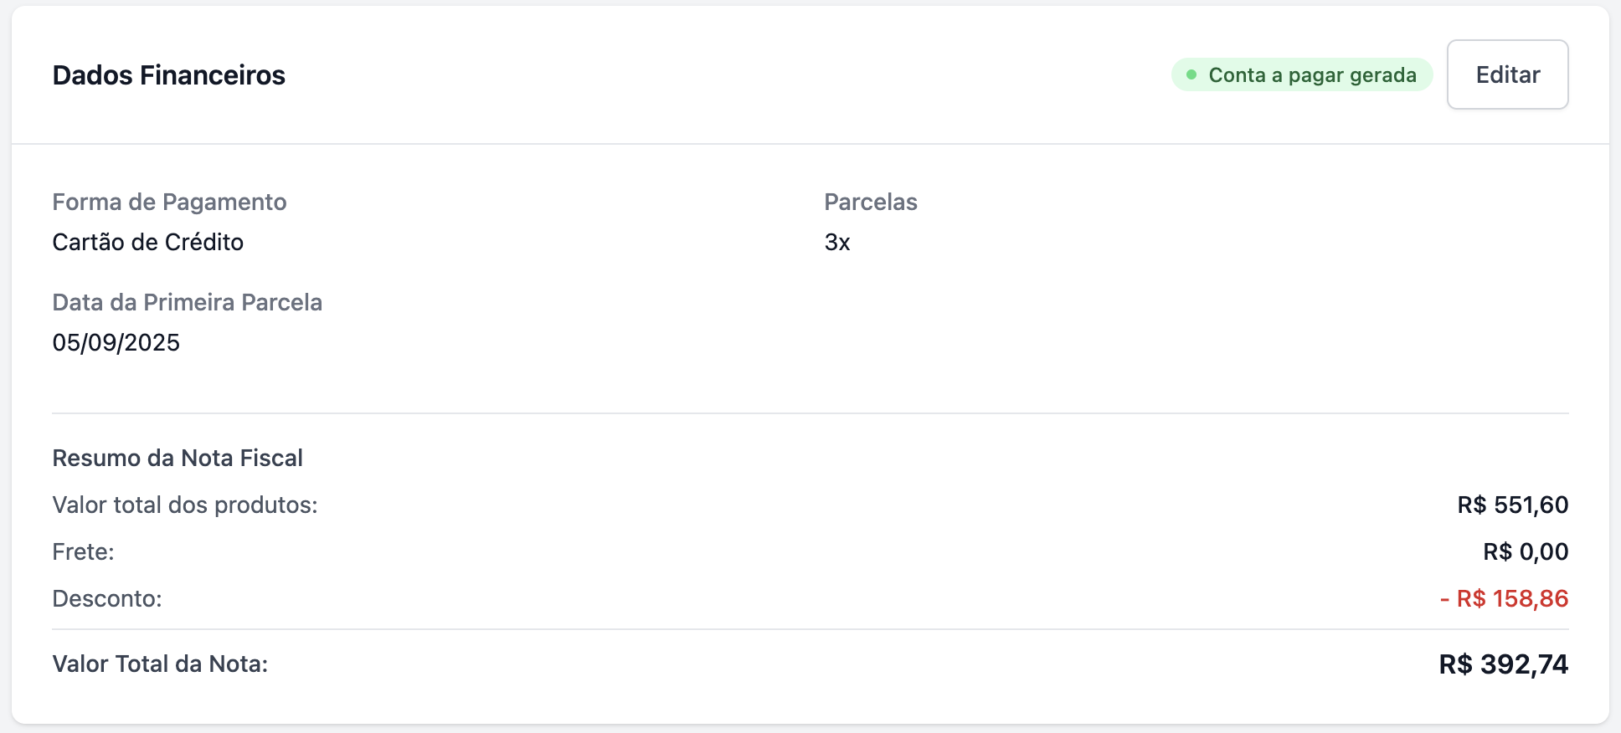Click the Forma de Pagamento label
Image resolution: width=1621 pixels, height=733 pixels.
[169, 202]
